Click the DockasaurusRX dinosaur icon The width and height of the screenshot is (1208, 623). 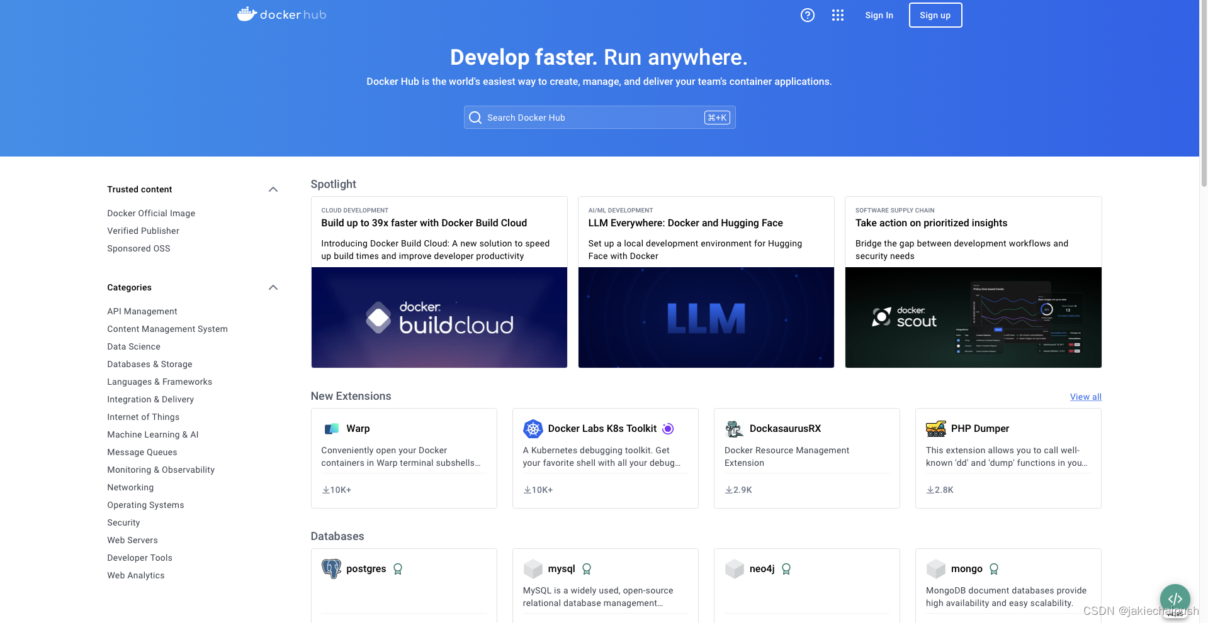[x=735, y=429]
